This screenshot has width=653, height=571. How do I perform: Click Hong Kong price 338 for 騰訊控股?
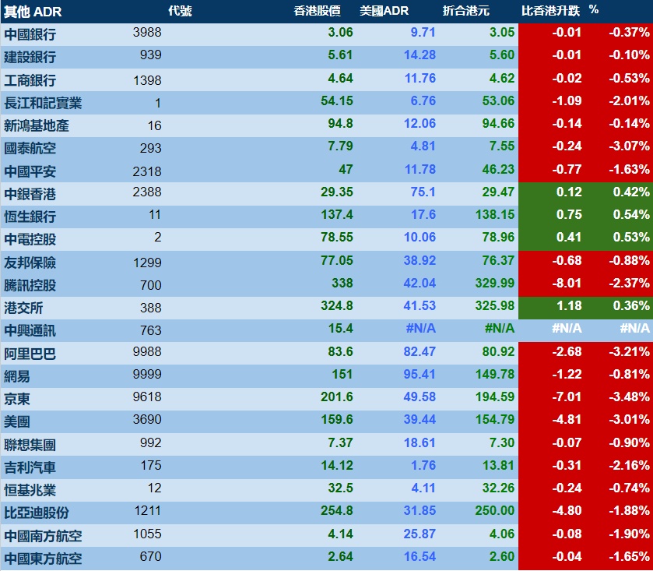click(x=342, y=283)
